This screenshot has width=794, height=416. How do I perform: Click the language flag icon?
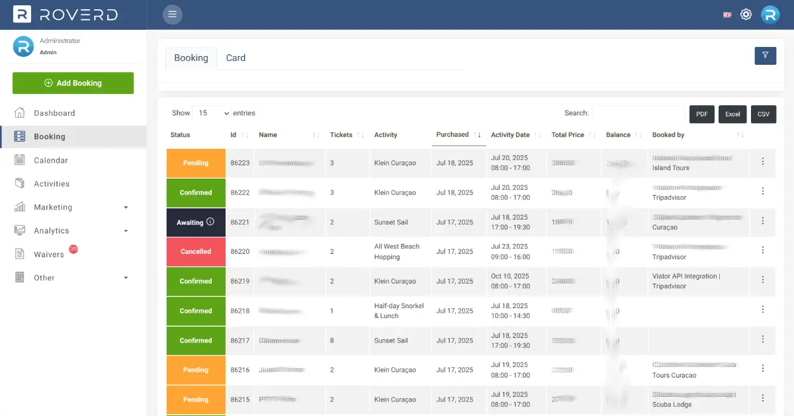pos(727,15)
